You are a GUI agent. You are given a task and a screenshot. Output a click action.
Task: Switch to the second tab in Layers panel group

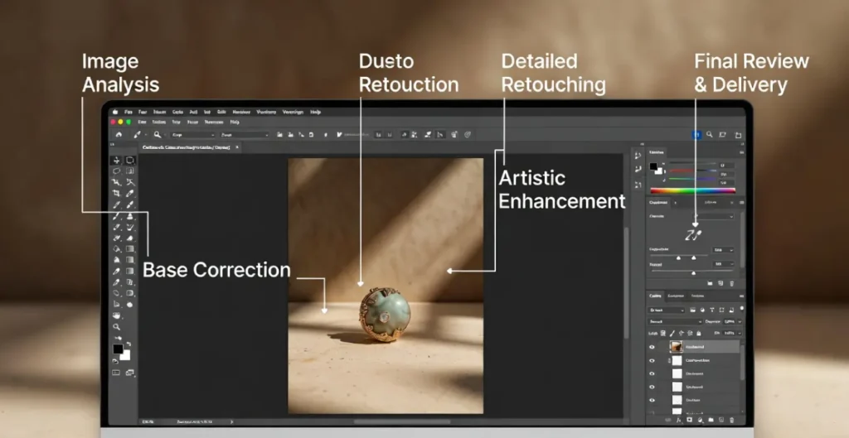(x=675, y=296)
